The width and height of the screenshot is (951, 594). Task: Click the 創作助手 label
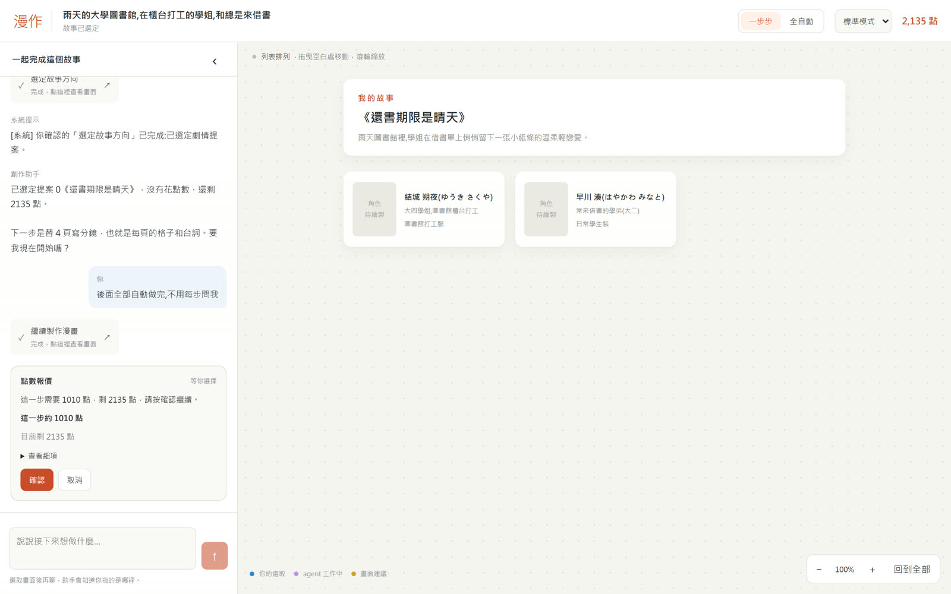point(25,174)
